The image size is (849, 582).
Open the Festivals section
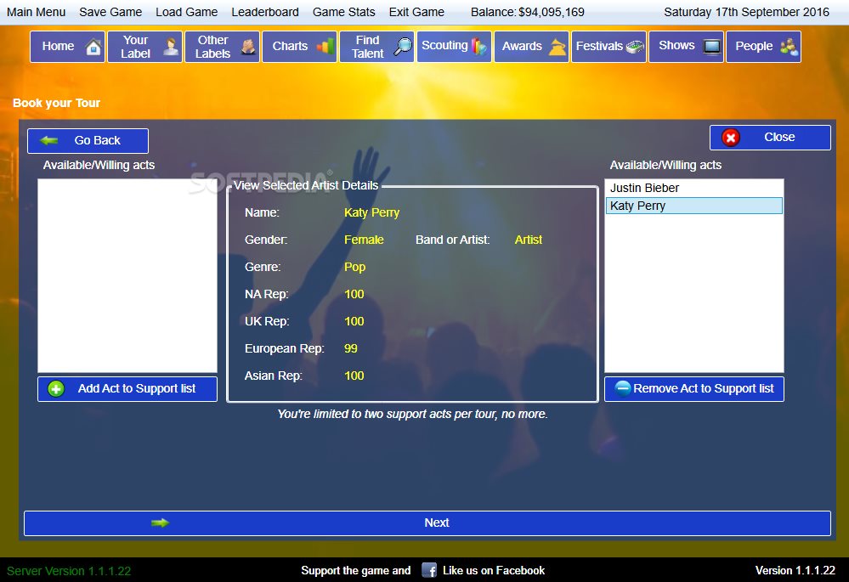coord(608,47)
